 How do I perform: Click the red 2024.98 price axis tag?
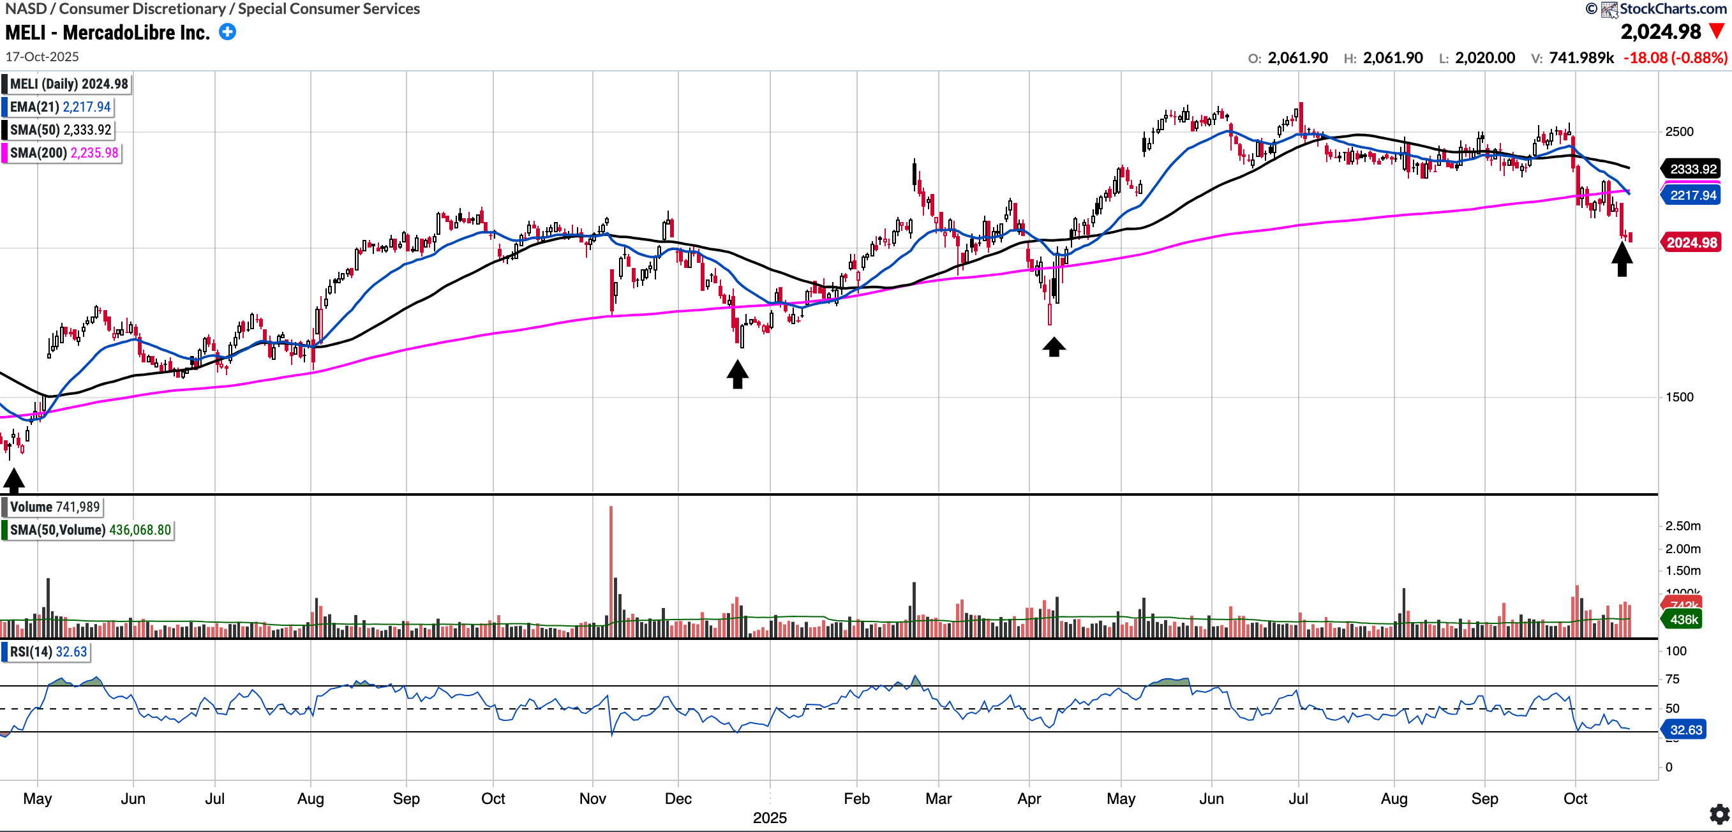point(1692,242)
